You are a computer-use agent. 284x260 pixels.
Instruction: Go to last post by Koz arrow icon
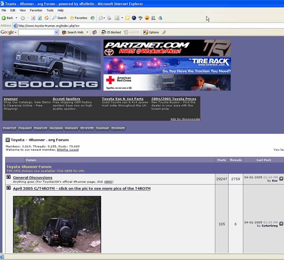pyautogui.click(x=281, y=178)
